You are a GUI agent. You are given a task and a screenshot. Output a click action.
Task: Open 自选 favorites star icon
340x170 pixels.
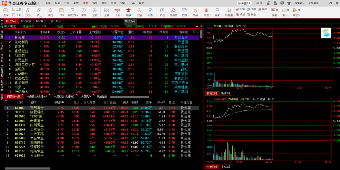pyautogui.click(x=51, y=12)
